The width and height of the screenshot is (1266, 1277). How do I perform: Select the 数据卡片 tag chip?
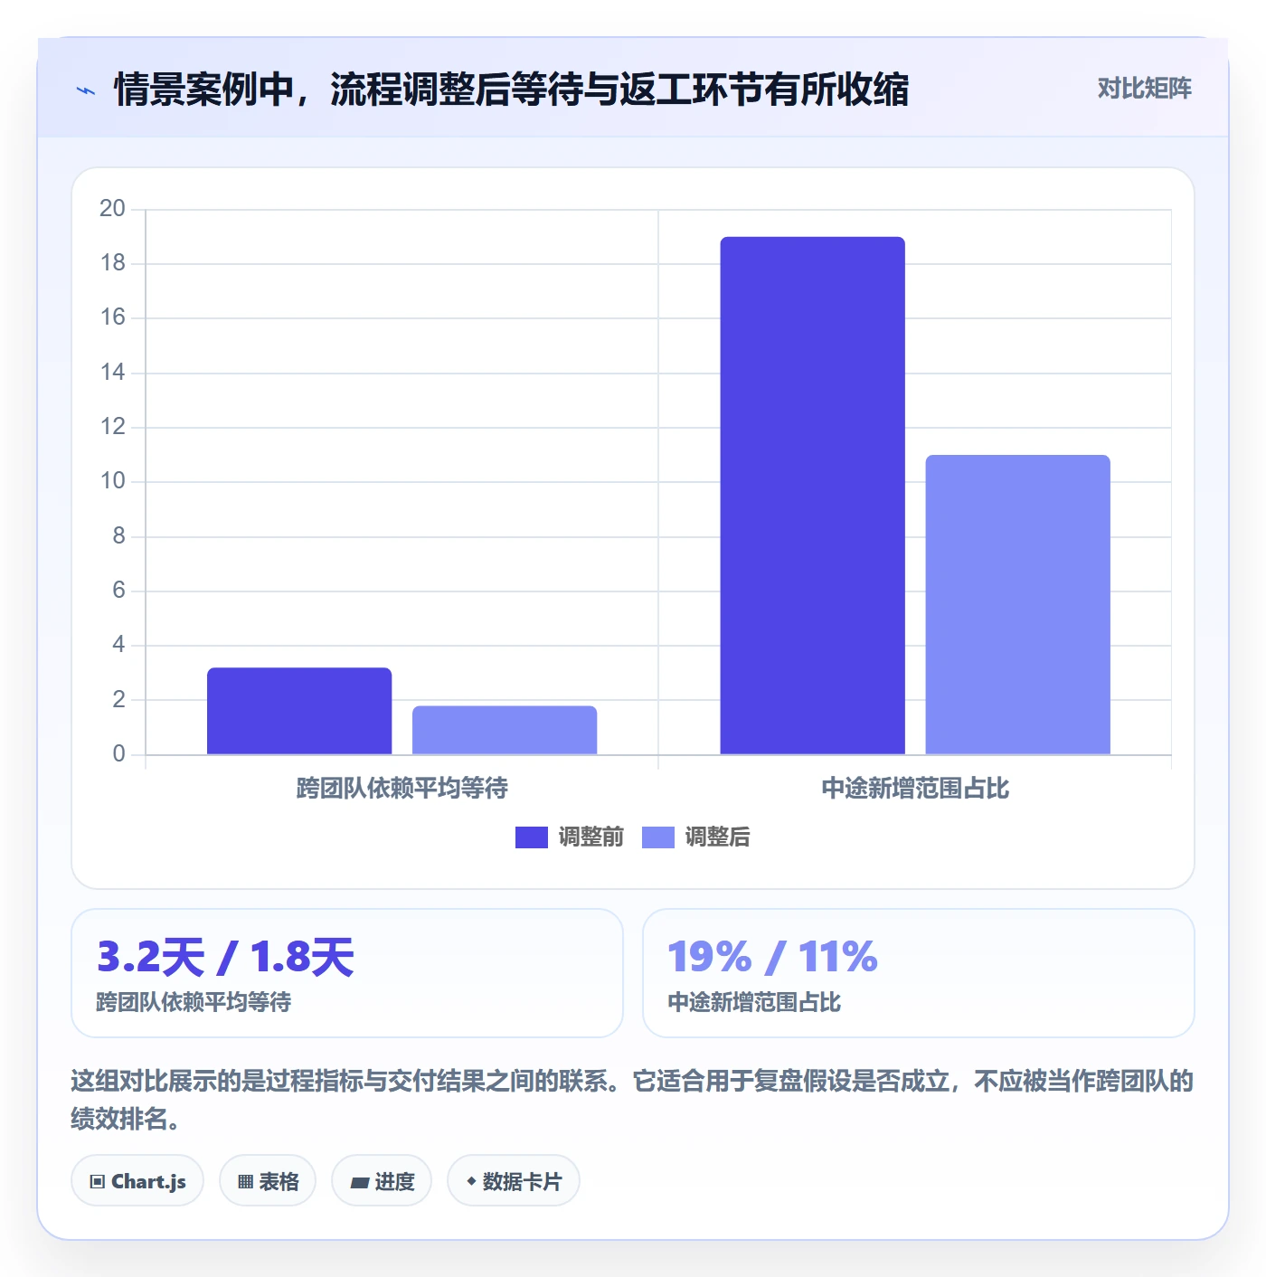(514, 1181)
